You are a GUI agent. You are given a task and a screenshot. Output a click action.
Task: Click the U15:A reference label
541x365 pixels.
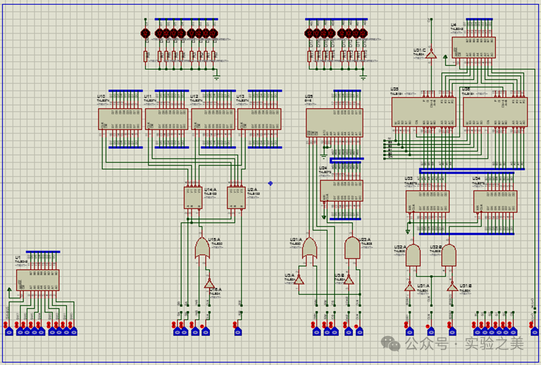(214, 239)
